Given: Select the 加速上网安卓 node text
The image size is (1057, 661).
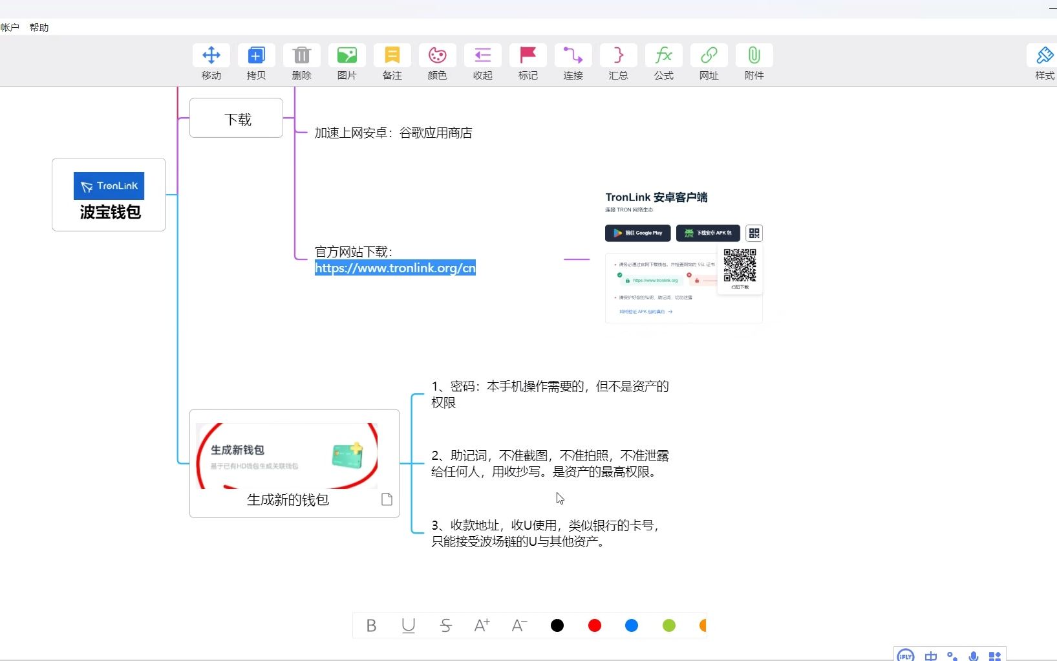Looking at the screenshot, I should pyautogui.click(x=393, y=133).
